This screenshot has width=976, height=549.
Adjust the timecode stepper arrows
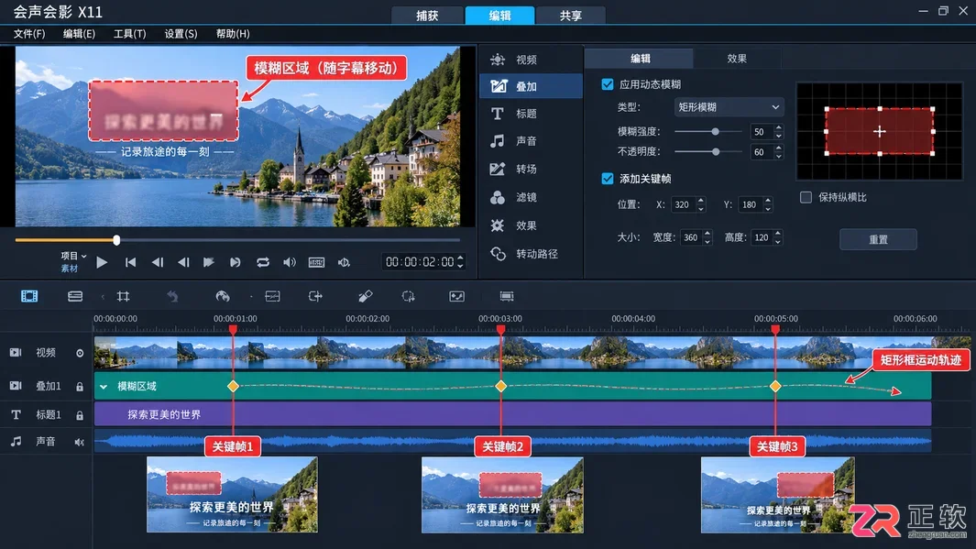[x=461, y=262]
